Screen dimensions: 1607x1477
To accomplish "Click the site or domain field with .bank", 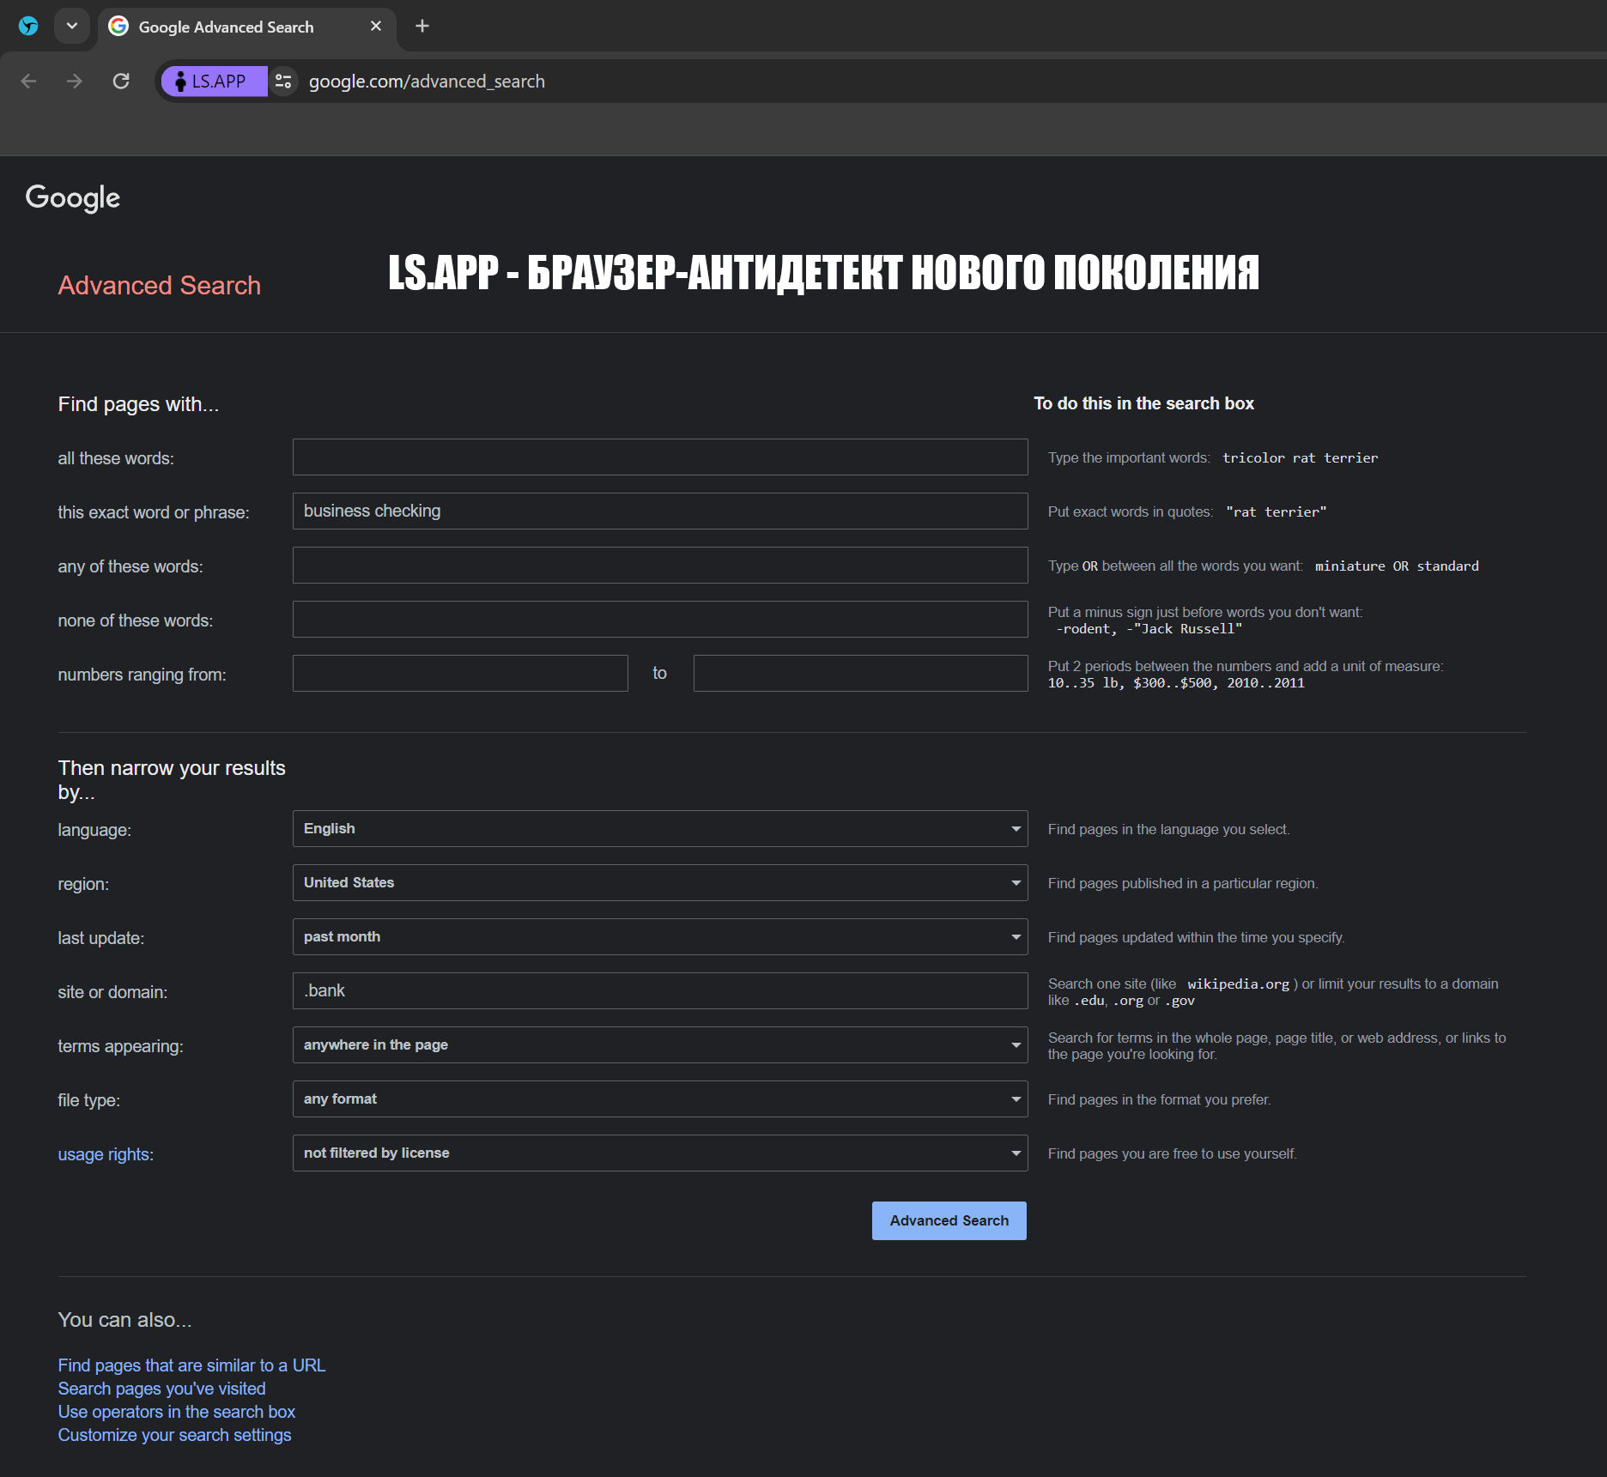I will pyautogui.click(x=660, y=991).
